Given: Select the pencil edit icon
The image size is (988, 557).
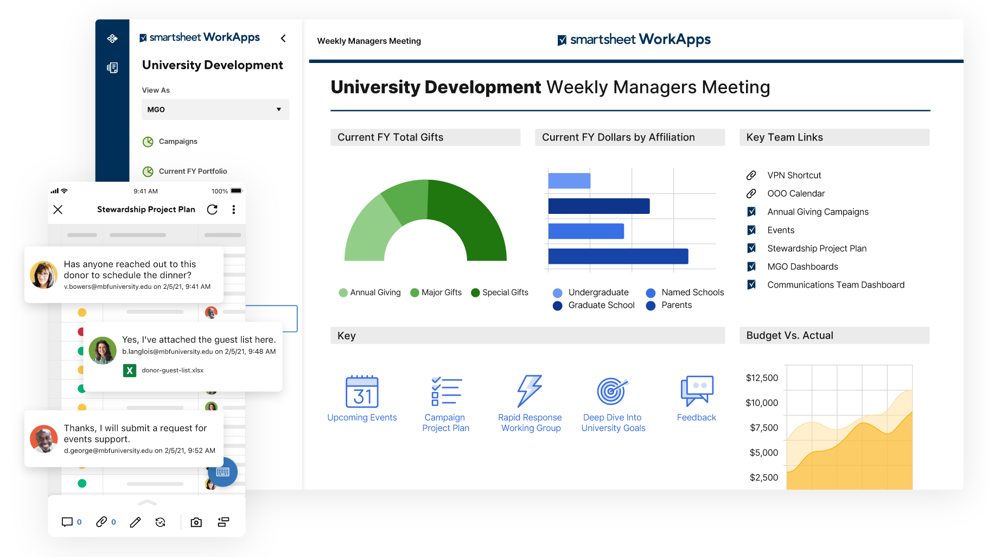Looking at the screenshot, I should tap(135, 522).
